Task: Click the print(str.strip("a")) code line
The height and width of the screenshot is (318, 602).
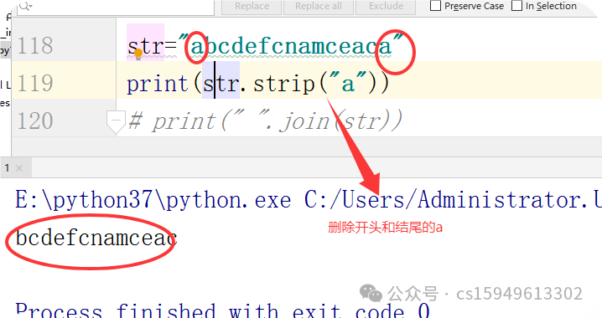Action: pos(257,83)
